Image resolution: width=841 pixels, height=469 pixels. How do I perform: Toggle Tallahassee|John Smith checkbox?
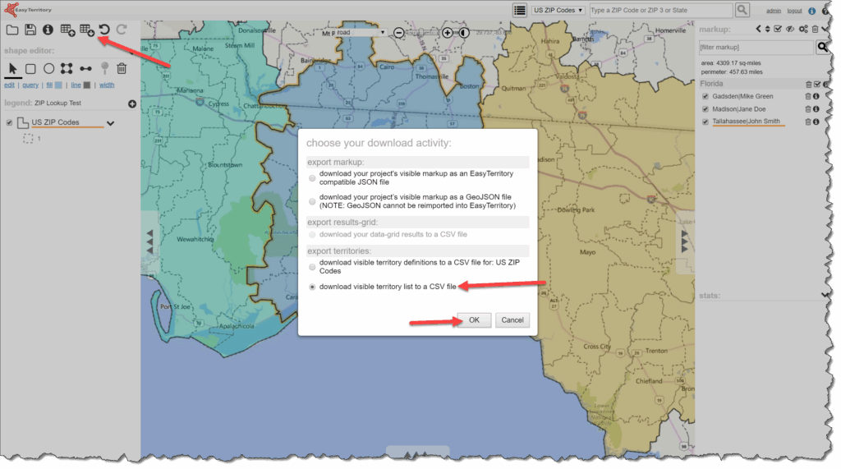coord(705,122)
